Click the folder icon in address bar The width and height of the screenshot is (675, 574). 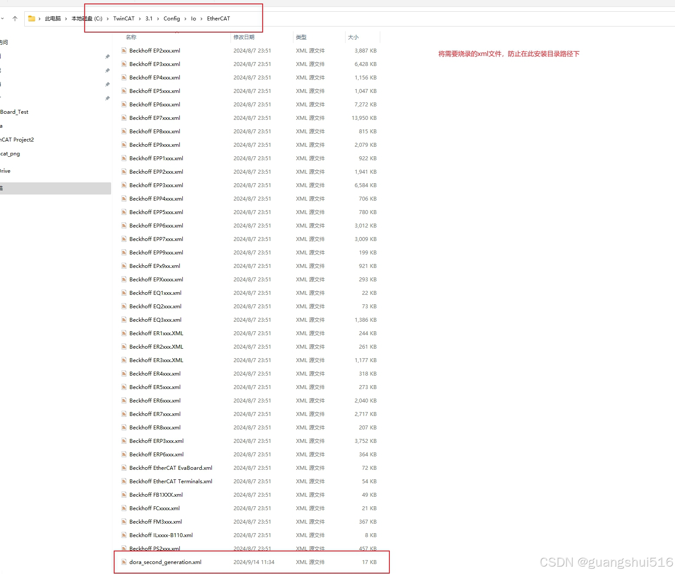(32, 19)
